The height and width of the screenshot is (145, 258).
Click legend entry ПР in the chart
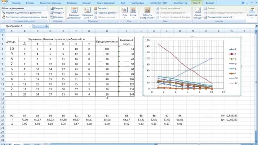pyautogui.click(x=233, y=79)
